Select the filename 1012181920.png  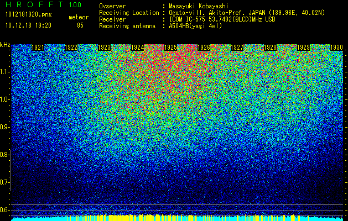pos(29,15)
